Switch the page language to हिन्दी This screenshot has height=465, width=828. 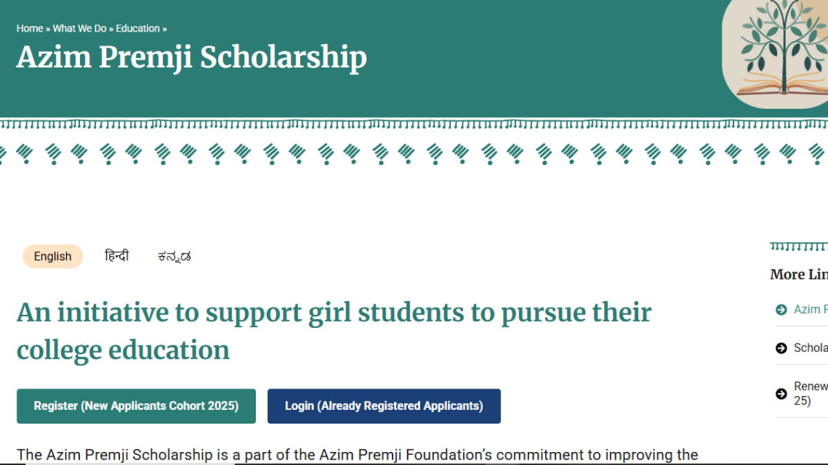coord(116,256)
